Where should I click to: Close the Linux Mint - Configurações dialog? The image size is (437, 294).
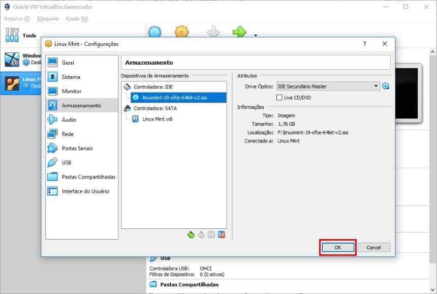coord(385,44)
